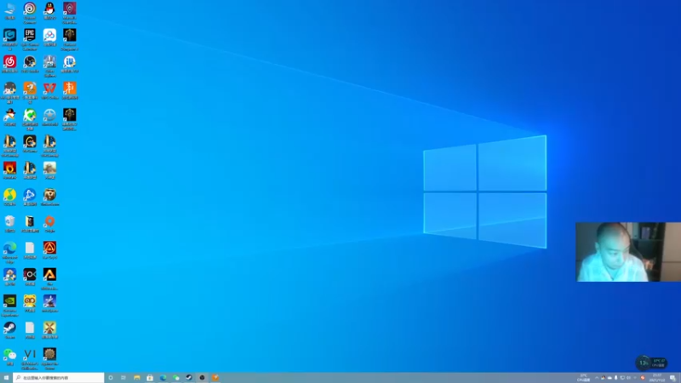Switch to OBS on the taskbar
Screen dimensions: 681x383
click(x=202, y=378)
